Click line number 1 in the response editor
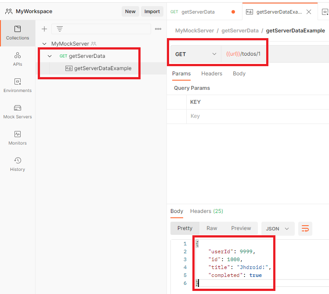 tap(185, 244)
